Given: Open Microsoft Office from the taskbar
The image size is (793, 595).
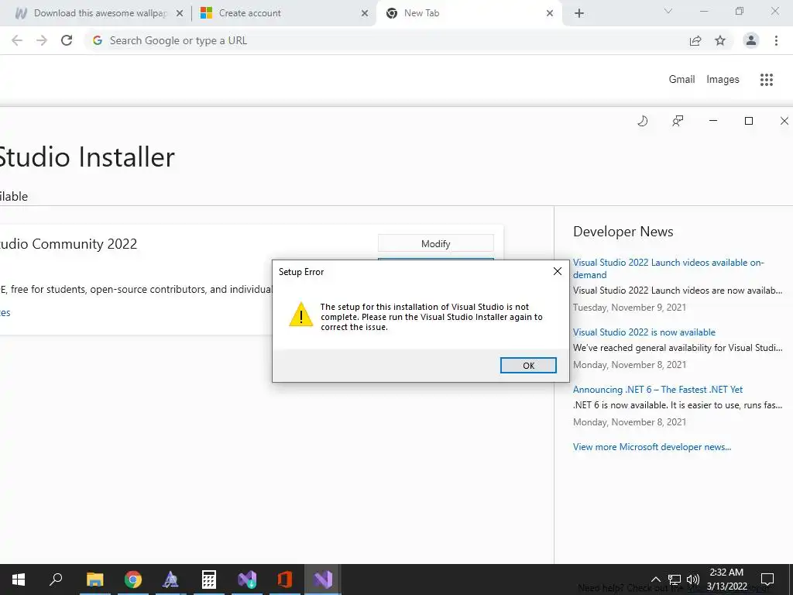Looking at the screenshot, I should [285, 580].
